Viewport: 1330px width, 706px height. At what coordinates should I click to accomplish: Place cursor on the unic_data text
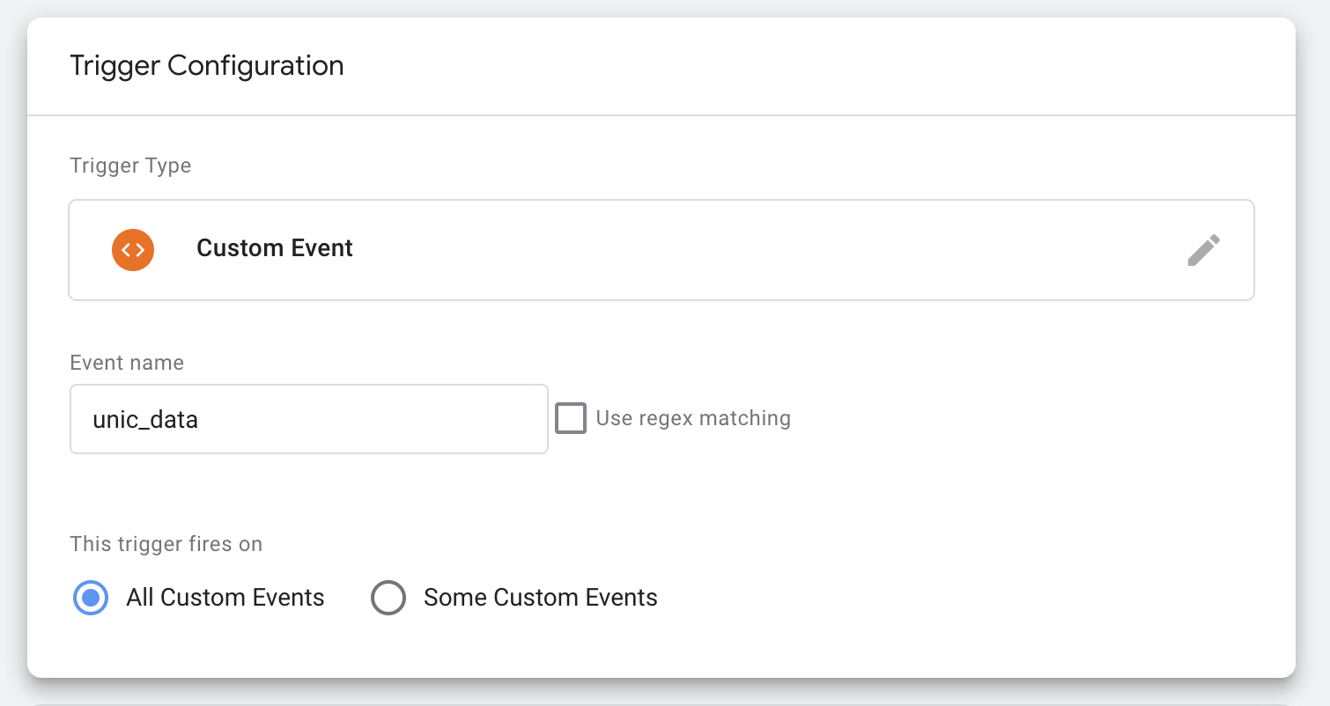point(145,420)
